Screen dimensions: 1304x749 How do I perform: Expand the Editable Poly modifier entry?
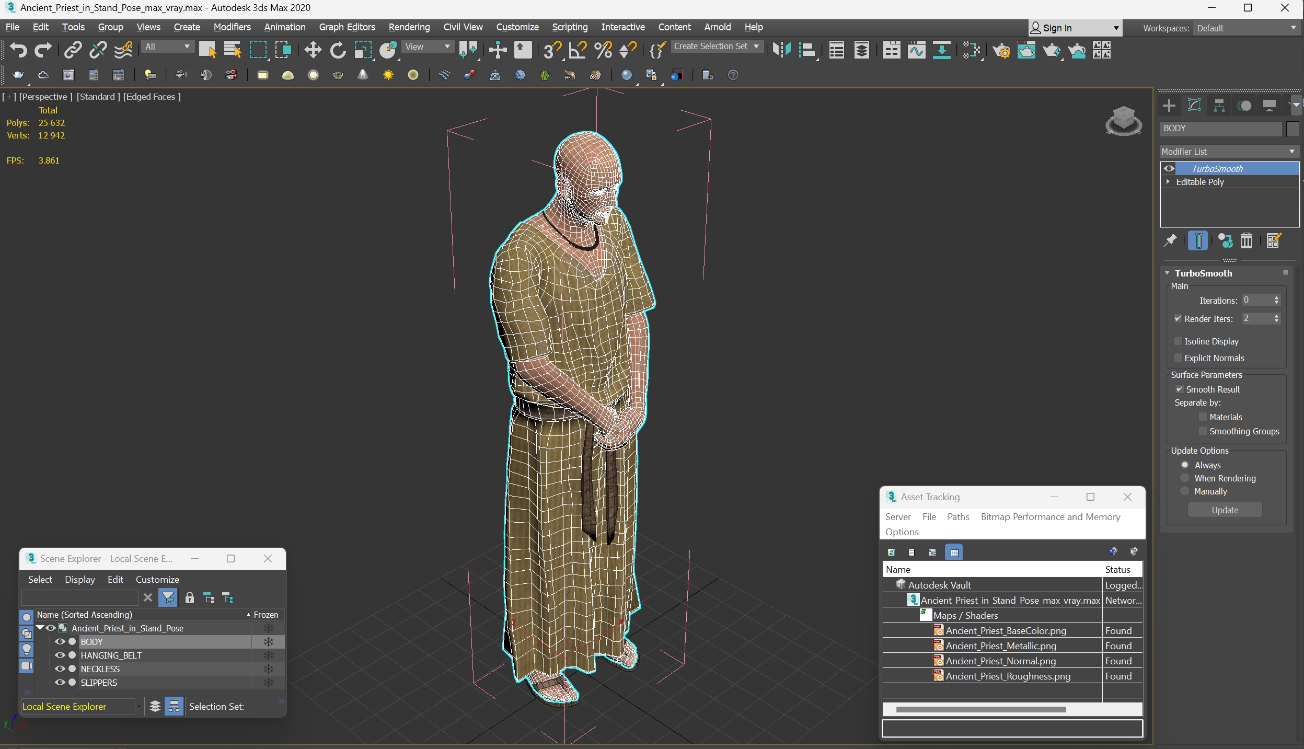[1168, 181]
